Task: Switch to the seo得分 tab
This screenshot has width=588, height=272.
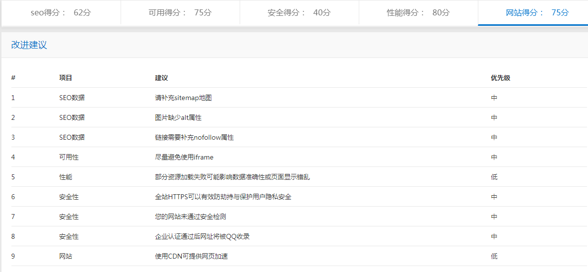Action: (61, 13)
